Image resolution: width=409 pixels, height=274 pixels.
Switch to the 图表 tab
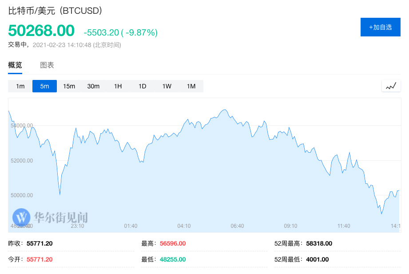tap(46, 65)
